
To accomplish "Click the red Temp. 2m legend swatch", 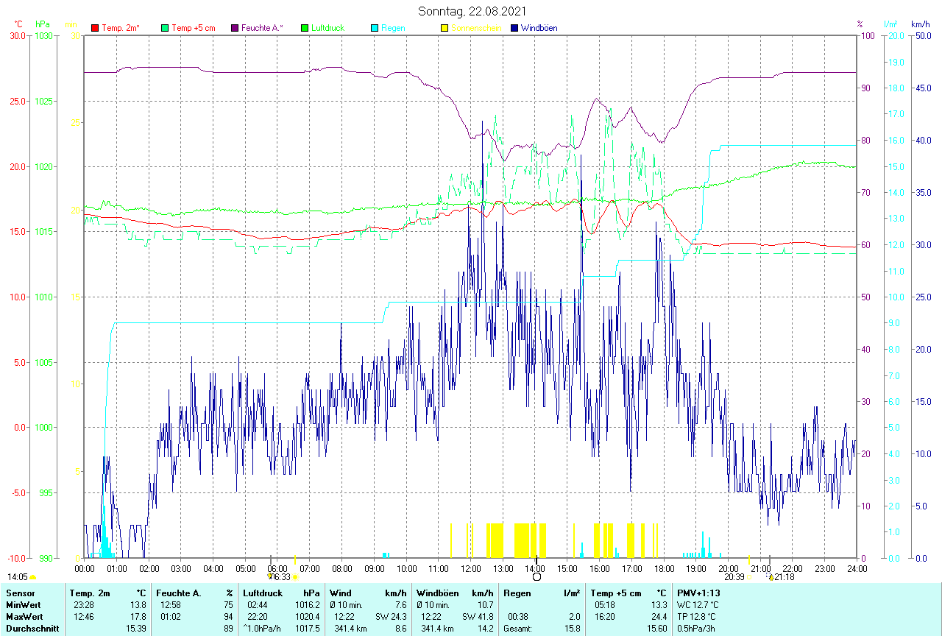I will tap(95, 28).
